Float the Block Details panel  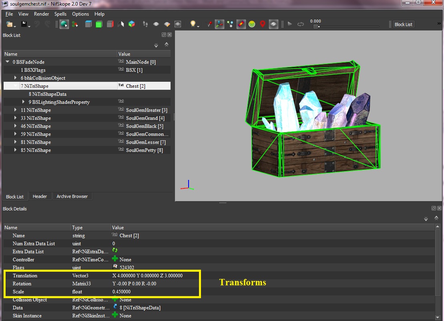[434, 208]
